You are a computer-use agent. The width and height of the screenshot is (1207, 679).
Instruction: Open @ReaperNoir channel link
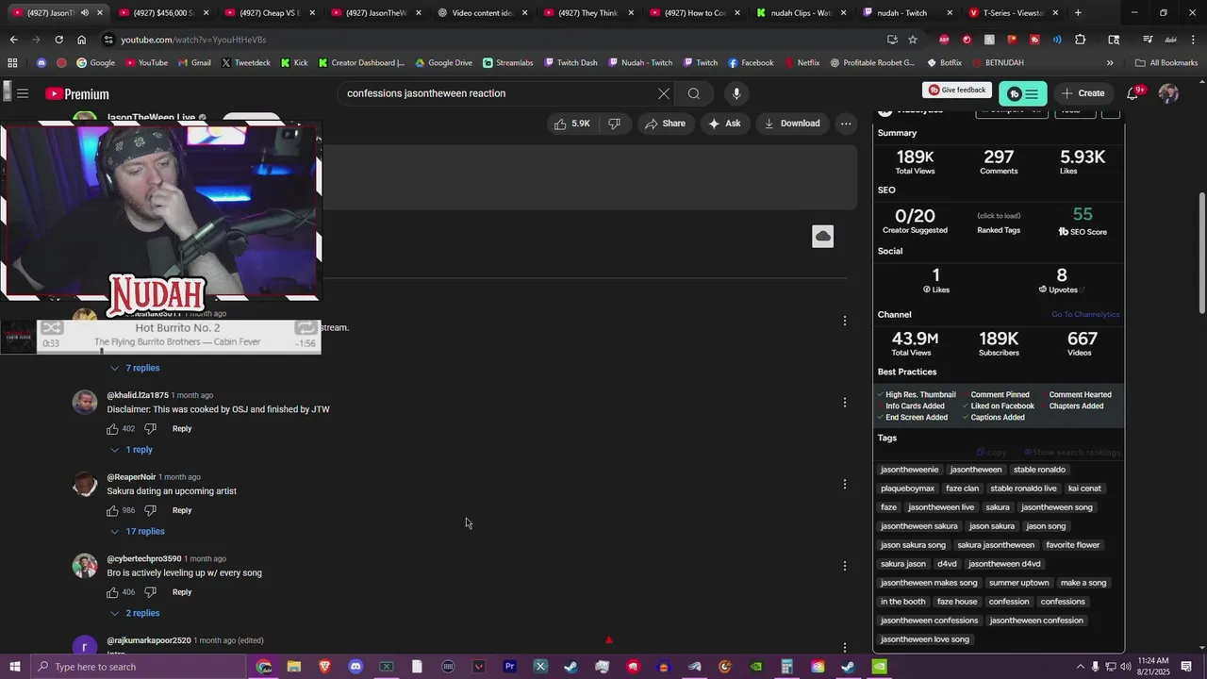click(x=131, y=477)
